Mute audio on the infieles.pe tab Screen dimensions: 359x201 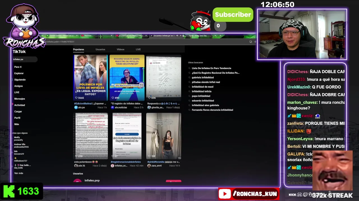point(177,36)
